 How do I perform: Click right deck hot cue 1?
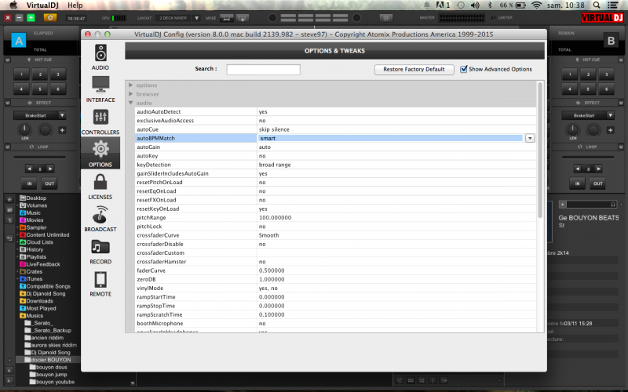point(570,74)
